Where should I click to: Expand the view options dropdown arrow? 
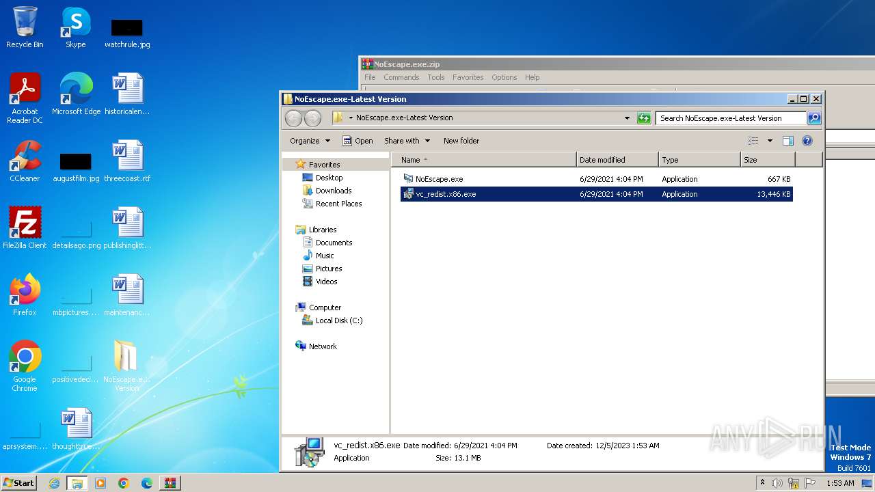pyautogui.click(x=769, y=141)
